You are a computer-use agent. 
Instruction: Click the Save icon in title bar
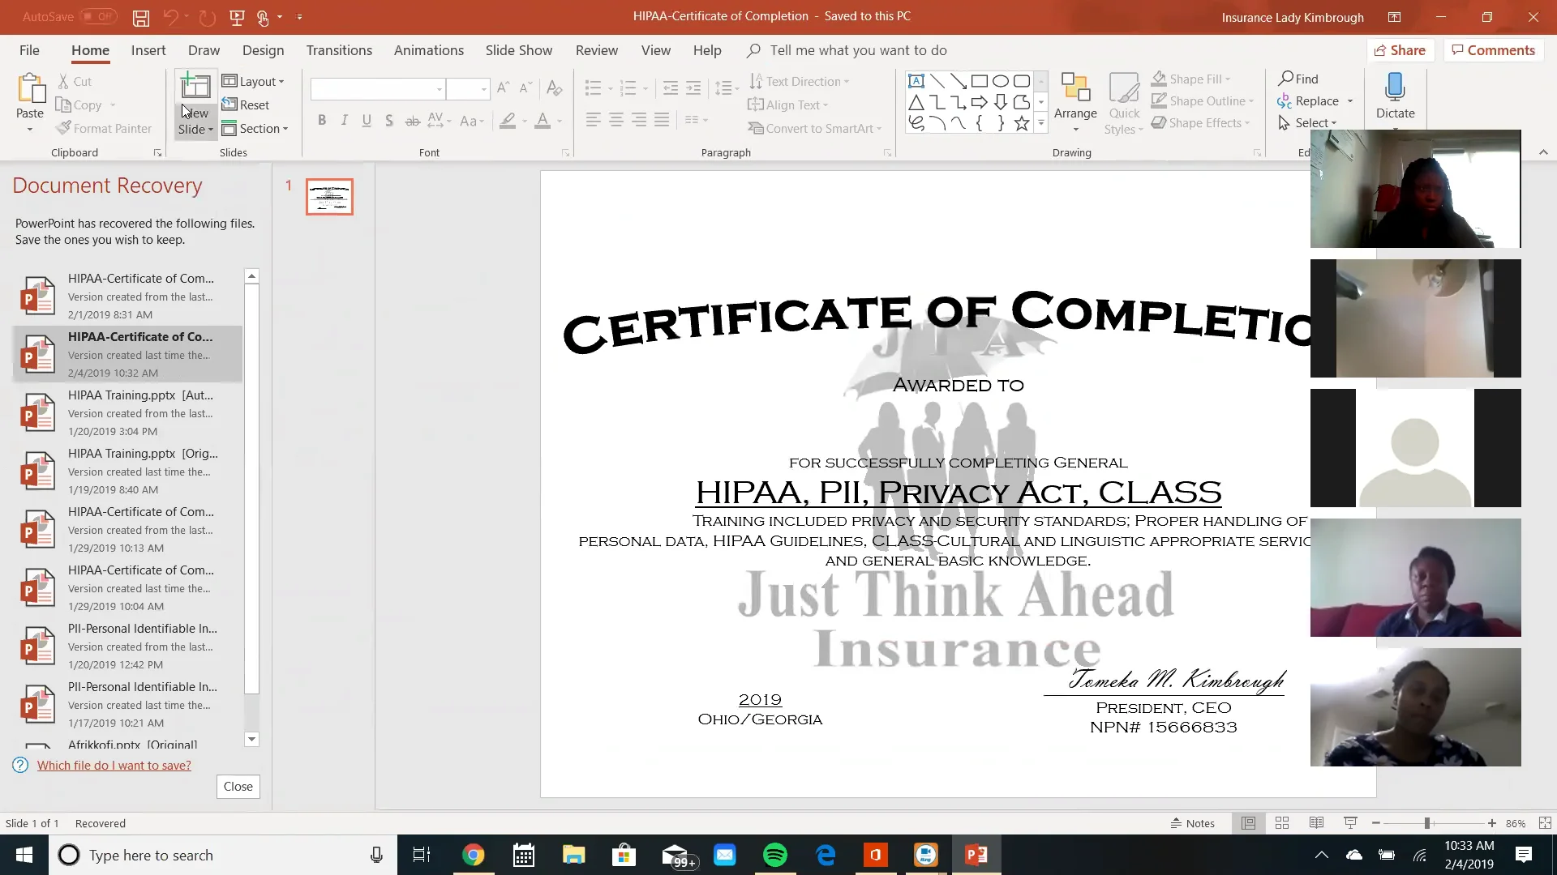click(141, 17)
